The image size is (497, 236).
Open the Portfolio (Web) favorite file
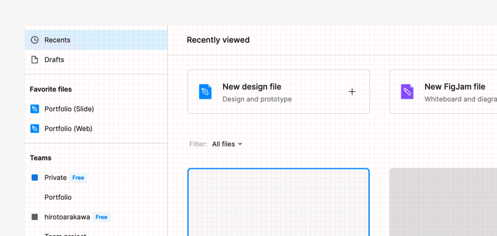[96, 129]
